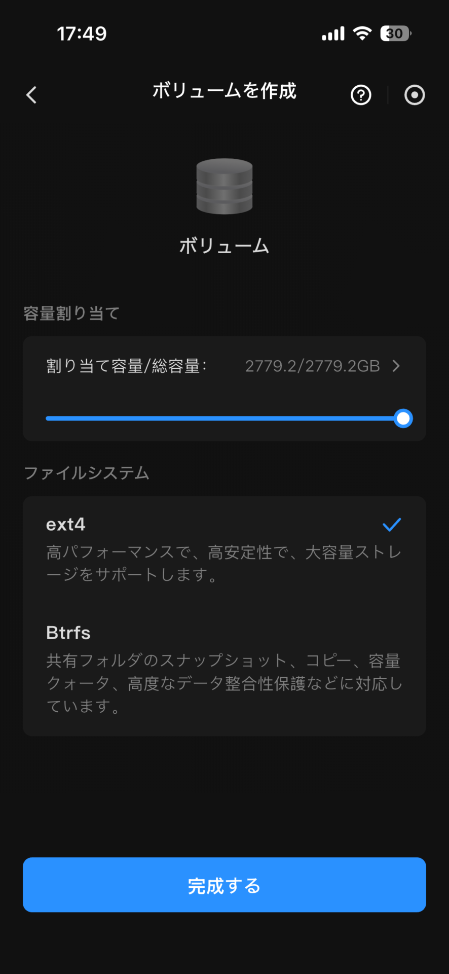Viewport: 449px width, 974px height.
Task: Open help question mark icon
Action: click(x=361, y=95)
